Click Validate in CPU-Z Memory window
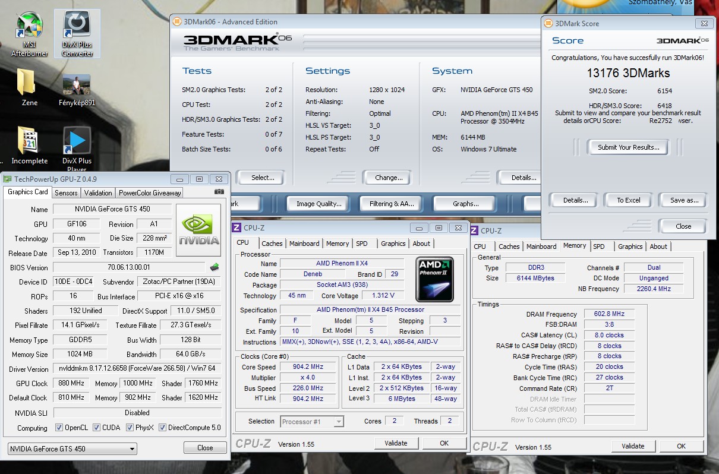 tap(633, 446)
